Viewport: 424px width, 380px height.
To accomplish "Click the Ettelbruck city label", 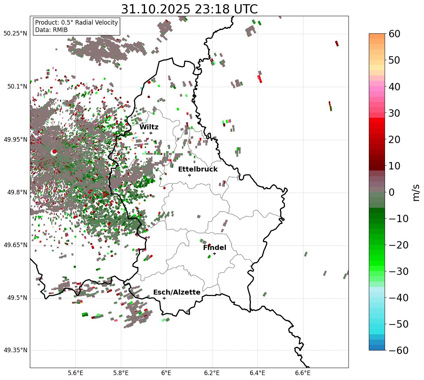I will [198, 169].
